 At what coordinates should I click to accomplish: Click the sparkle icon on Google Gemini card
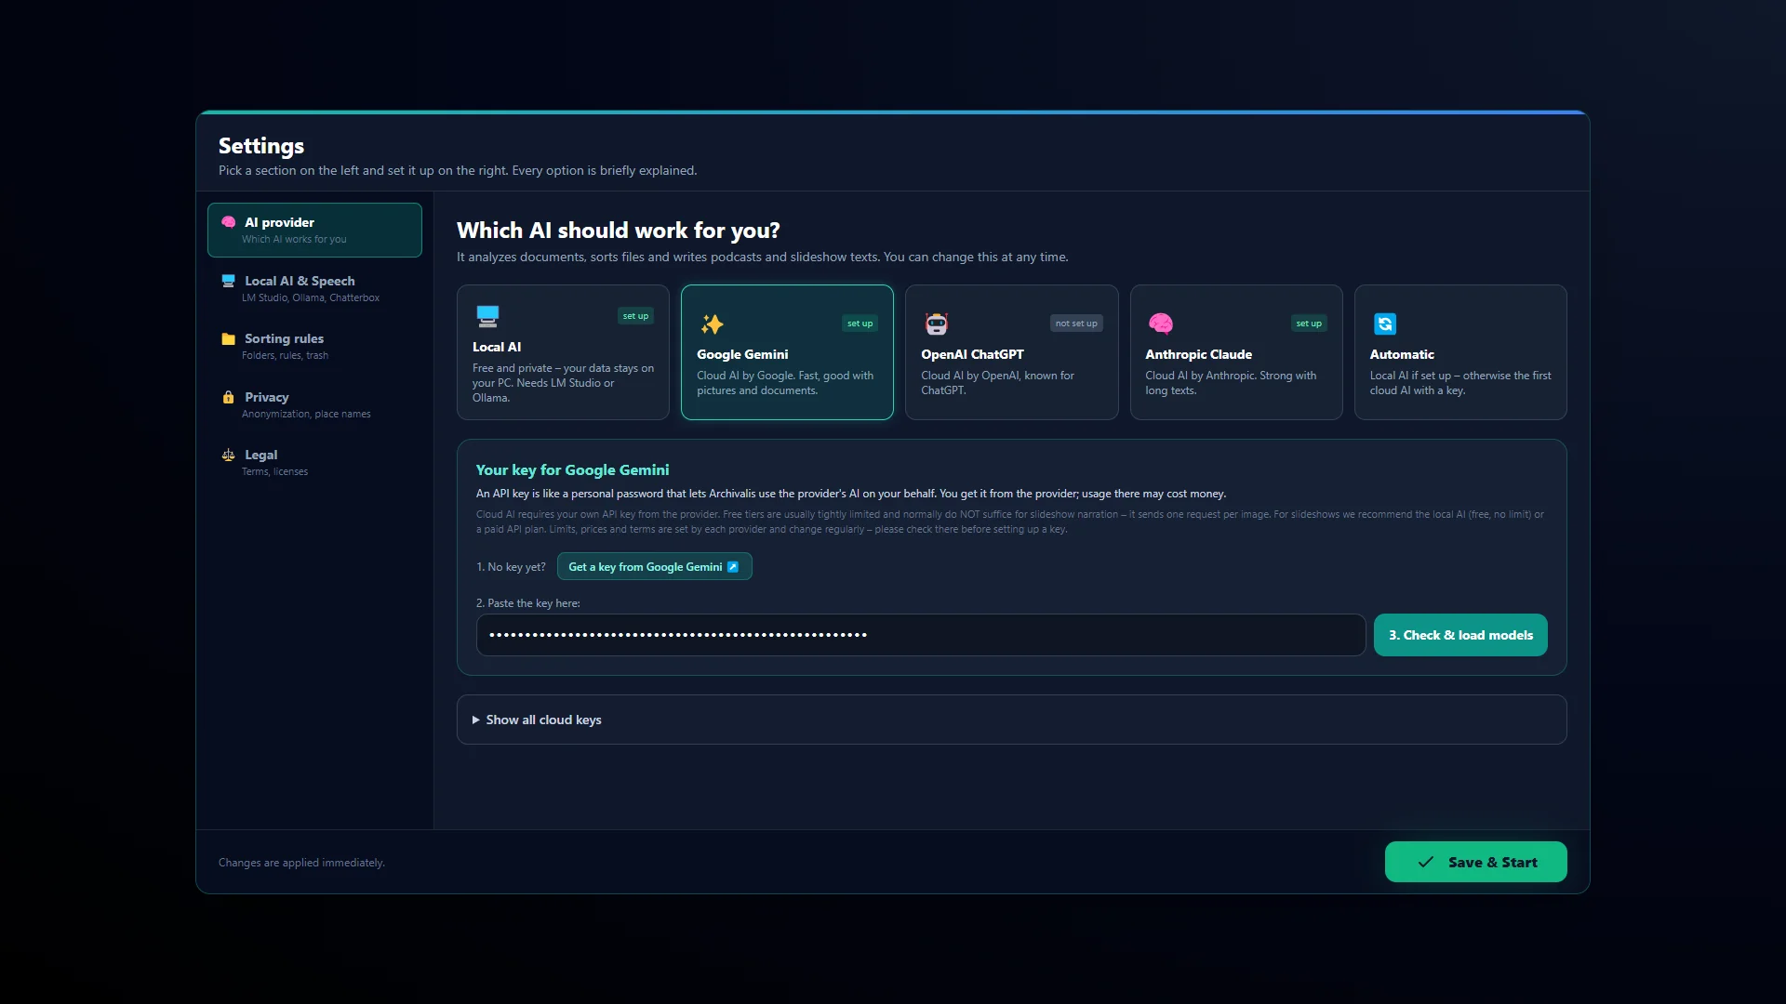(x=713, y=324)
